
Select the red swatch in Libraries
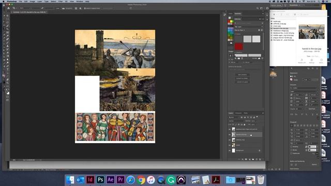coord(238,47)
